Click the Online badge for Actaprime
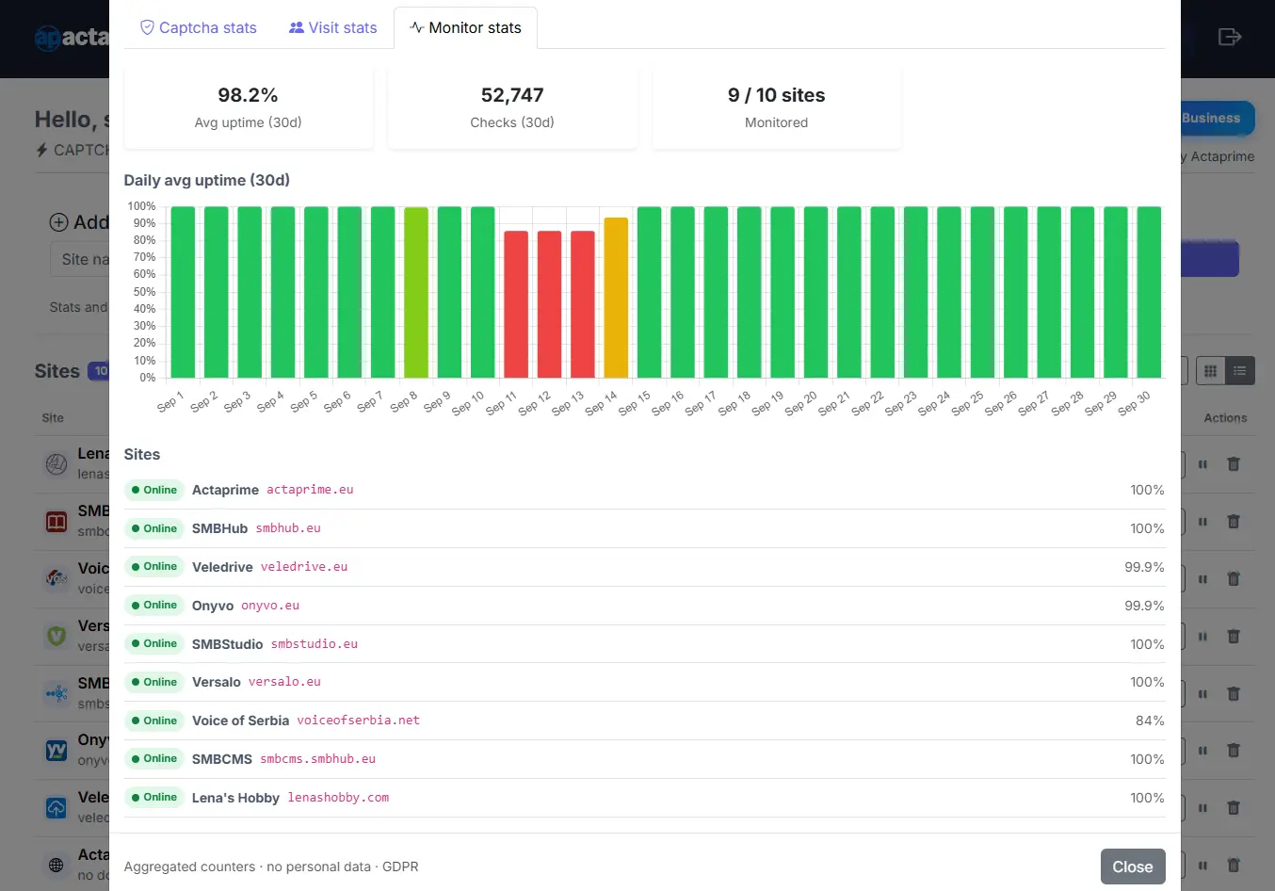 [x=154, y=490]
